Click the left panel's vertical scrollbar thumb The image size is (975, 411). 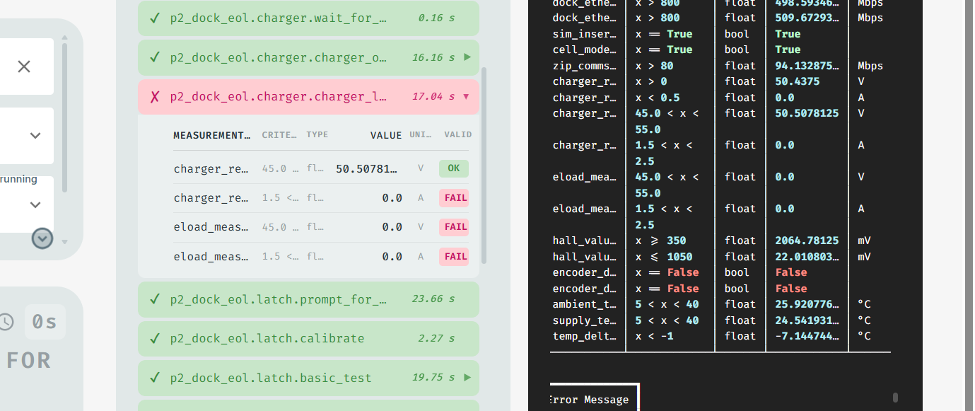tap(64, 117)
